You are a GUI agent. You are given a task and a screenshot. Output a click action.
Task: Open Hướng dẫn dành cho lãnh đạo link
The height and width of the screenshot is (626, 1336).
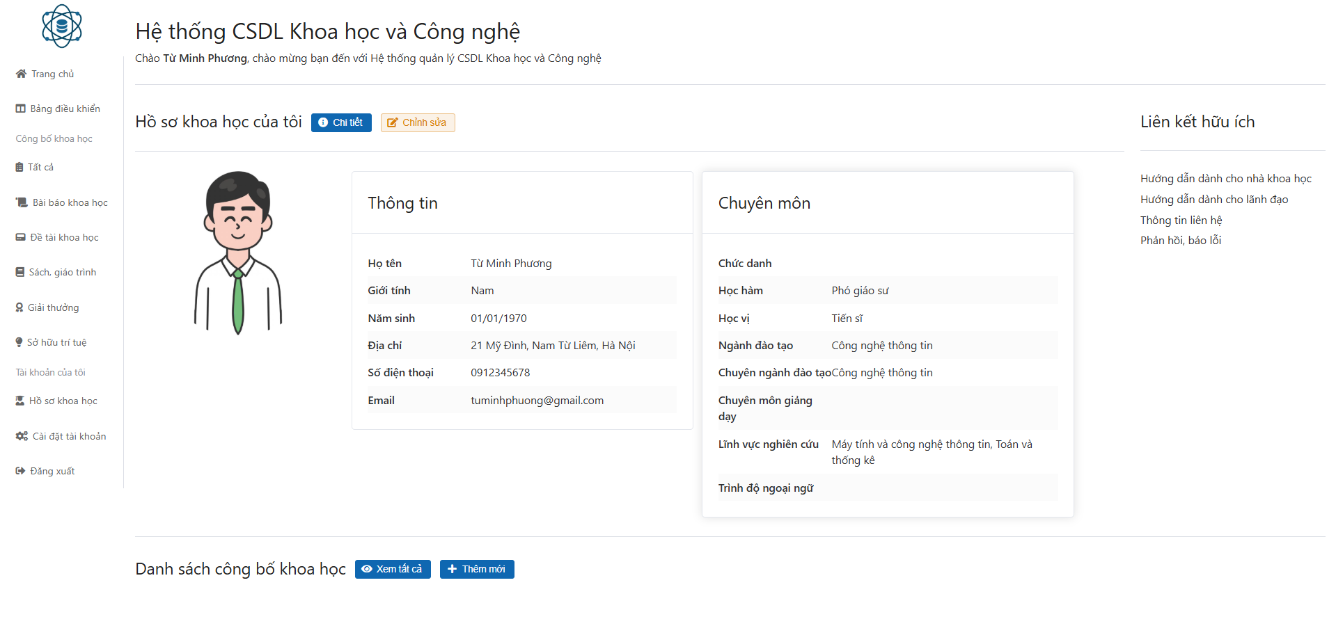click(x=1213, y=200)
